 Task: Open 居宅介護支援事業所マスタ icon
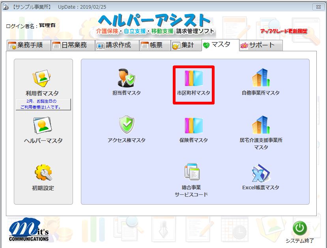(260, 125)
